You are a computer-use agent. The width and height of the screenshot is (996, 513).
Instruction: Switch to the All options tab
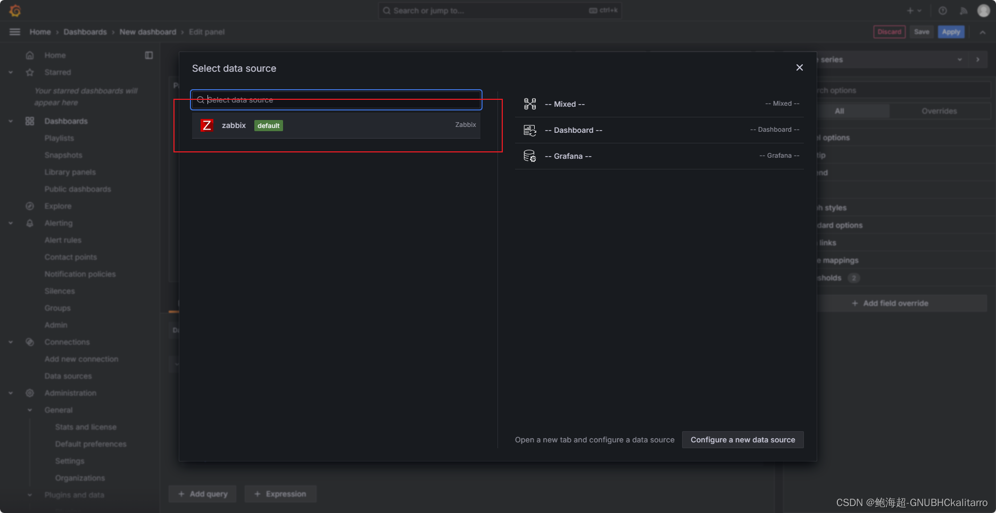[x=840, y=111]
